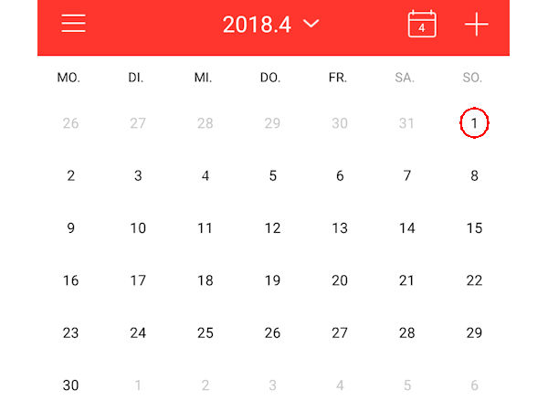This screenshot has width=548, height=411.
Task: Add a new event with plus icon
Action: coord(477,24)
